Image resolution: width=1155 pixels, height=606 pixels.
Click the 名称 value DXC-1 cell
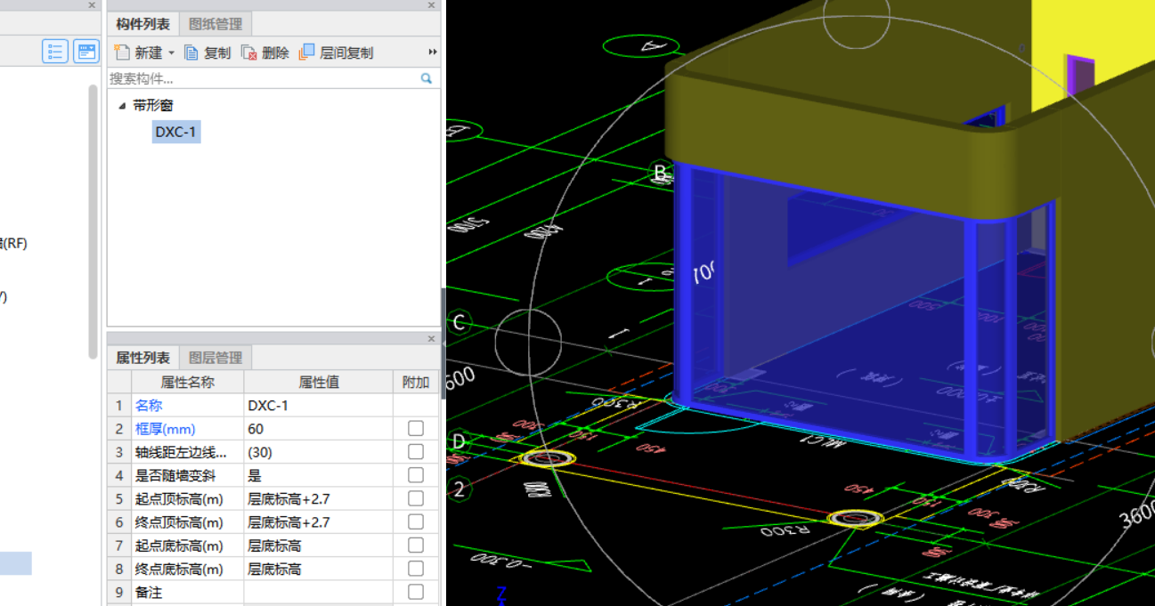(x=318, y=405)
